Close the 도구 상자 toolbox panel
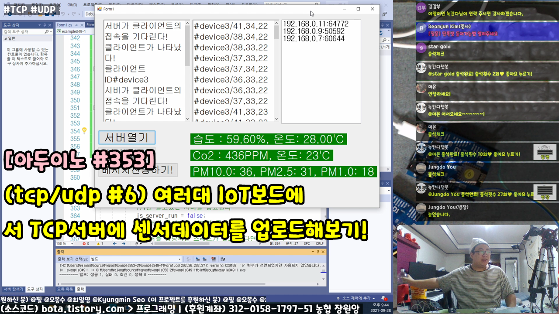 [x=51, y=25]
